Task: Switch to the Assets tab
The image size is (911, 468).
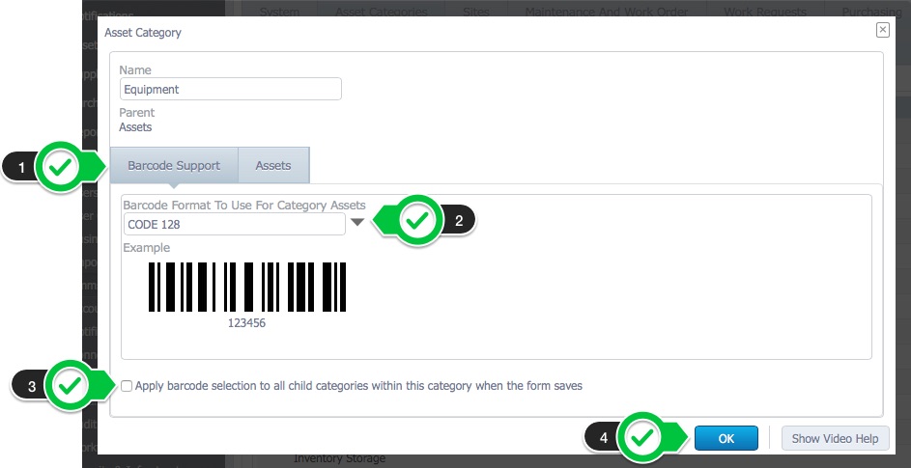Action: pos(273,165)
